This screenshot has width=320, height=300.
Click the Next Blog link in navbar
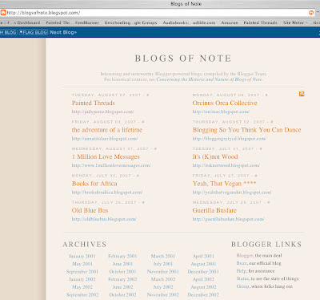pos(63,32)
